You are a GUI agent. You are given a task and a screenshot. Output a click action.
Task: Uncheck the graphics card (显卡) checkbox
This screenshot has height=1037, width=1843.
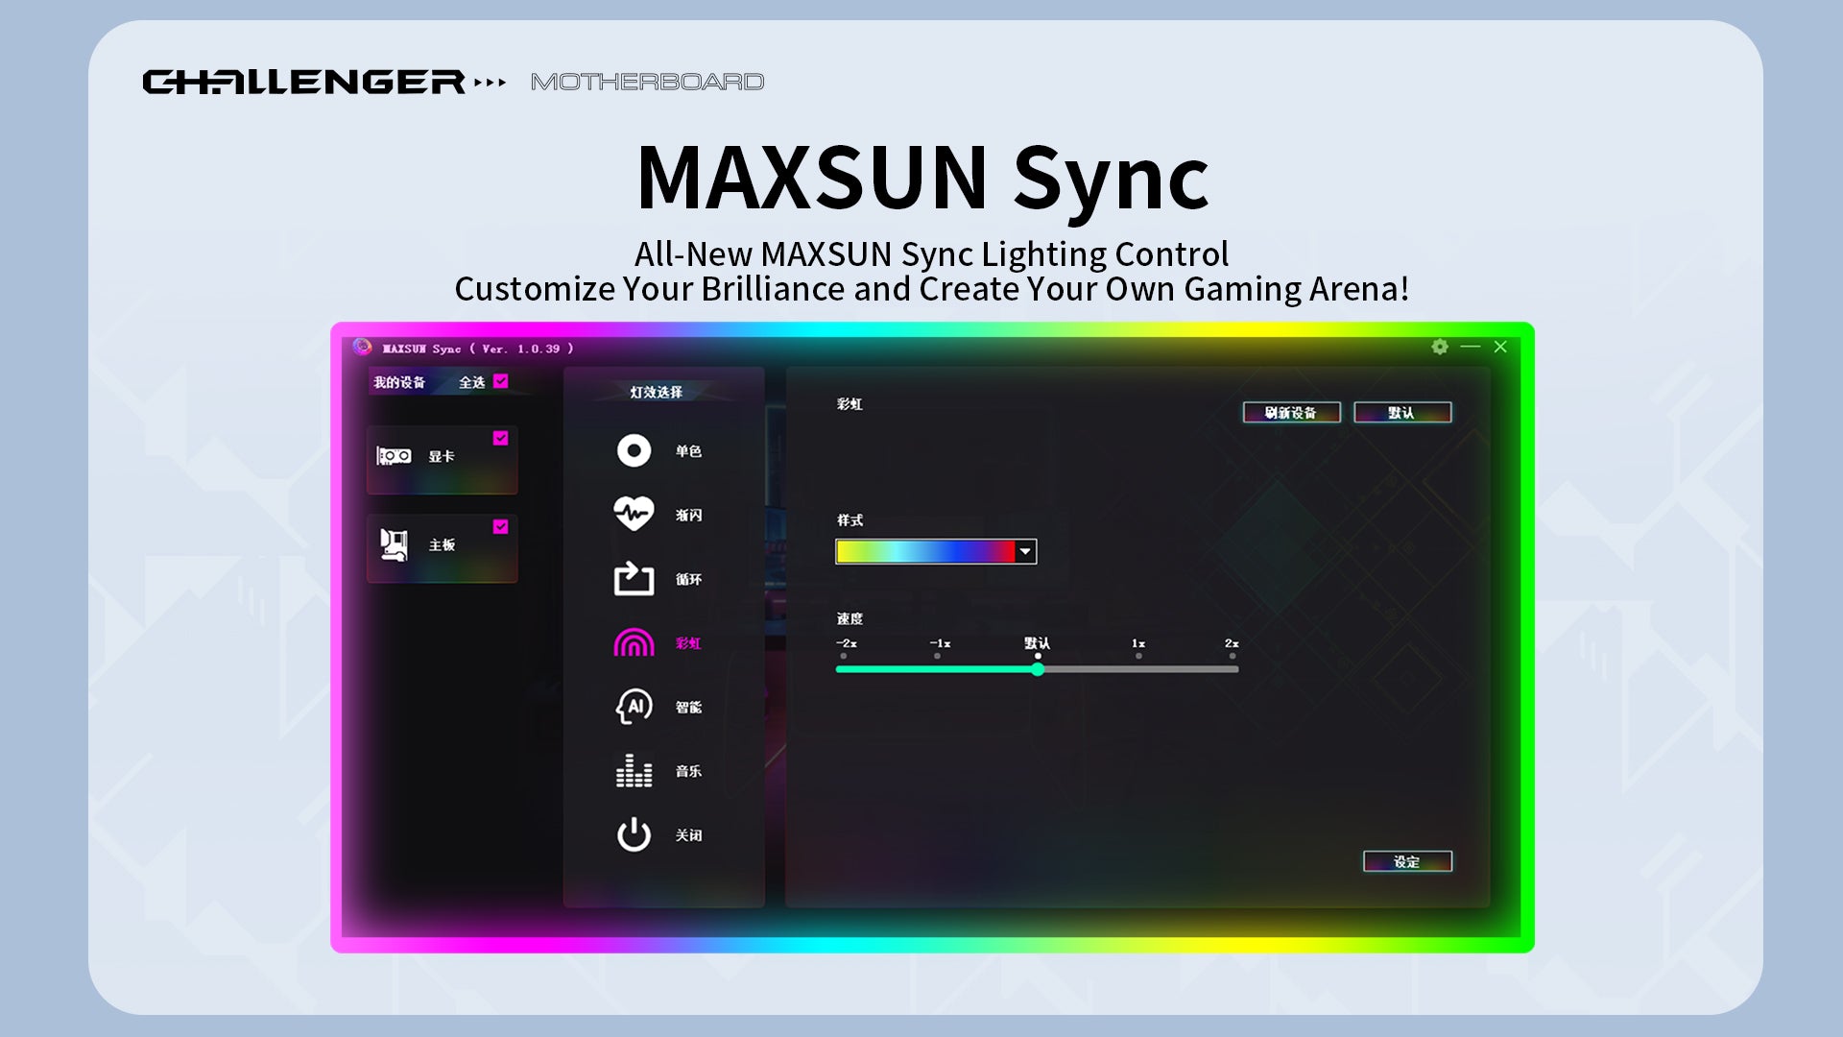click(501, 438)
